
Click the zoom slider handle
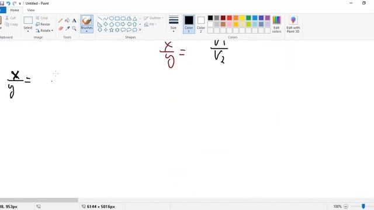[363, 206]
